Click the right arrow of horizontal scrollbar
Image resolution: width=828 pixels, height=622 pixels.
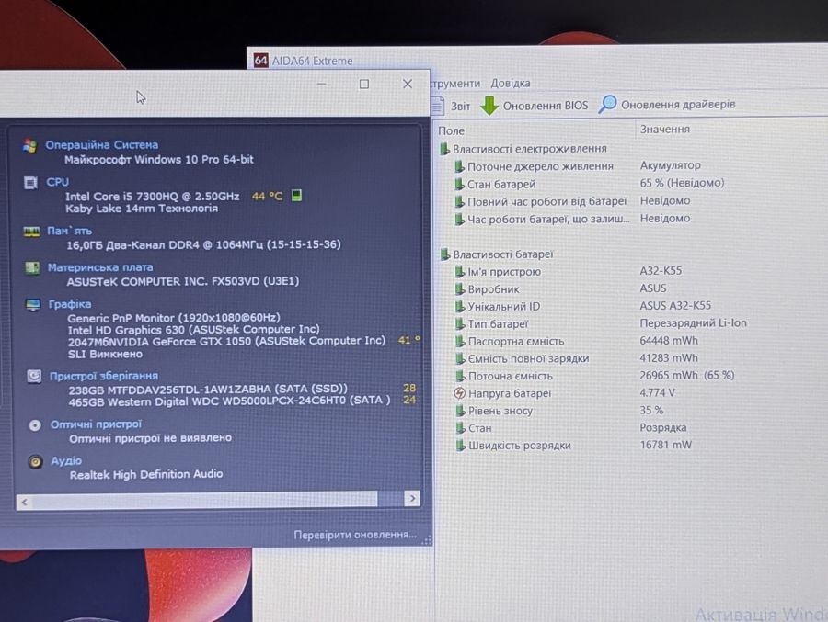pyautogui.click(x=412, y=499)
